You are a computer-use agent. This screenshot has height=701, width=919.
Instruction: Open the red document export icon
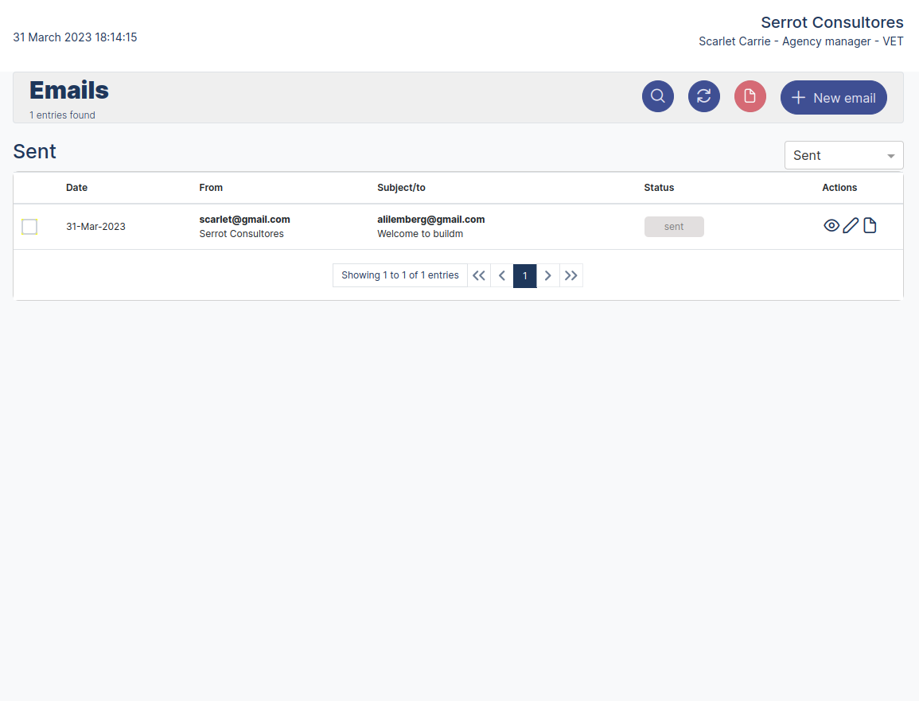pyautogui.click(x=750, y=95)
